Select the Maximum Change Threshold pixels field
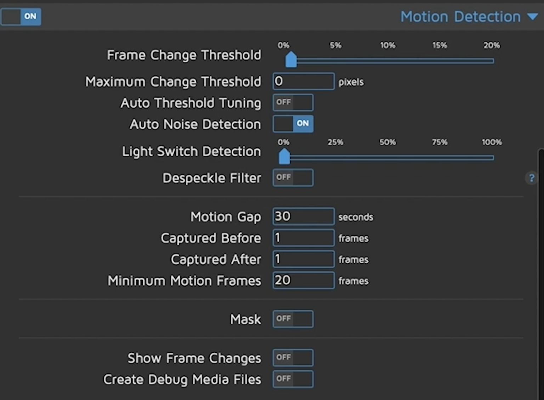 point(303,81)
